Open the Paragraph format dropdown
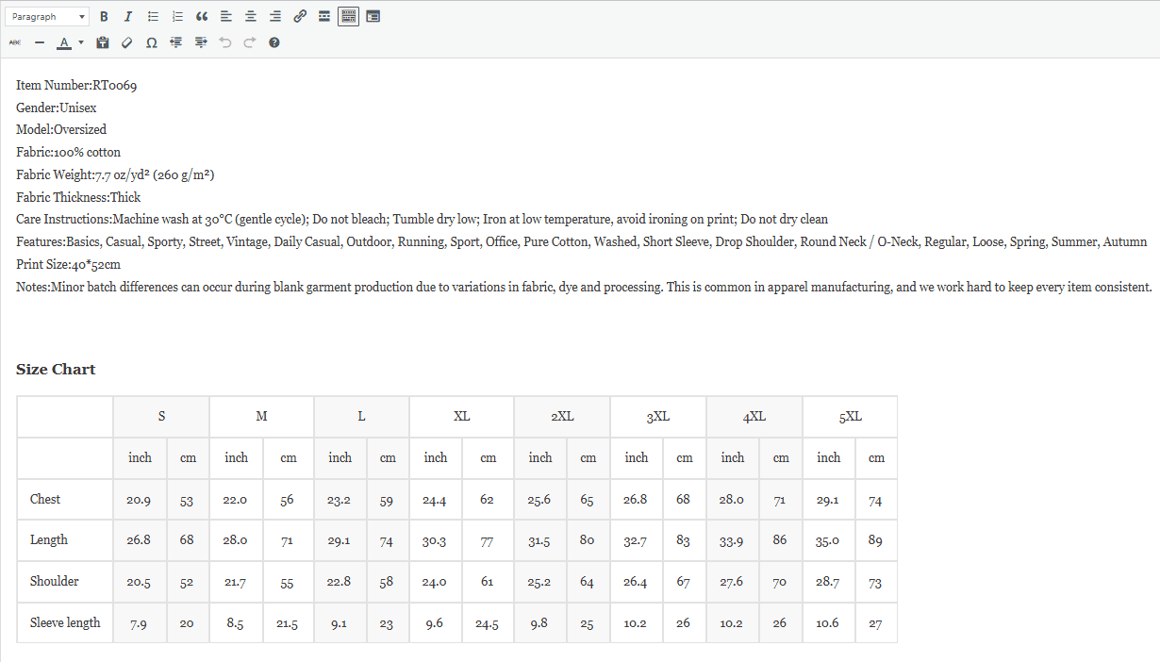The image size is (1160, 662). [x=47, y=17]
